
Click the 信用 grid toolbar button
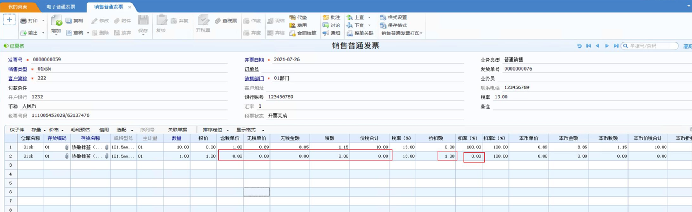pyautogui.click(x=104, y=130)
